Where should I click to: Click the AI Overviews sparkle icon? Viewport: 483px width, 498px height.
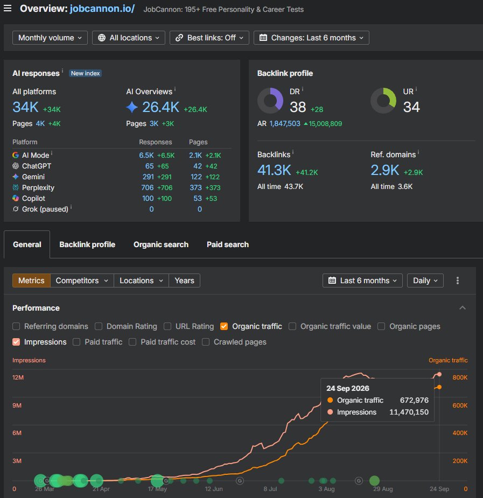click(132, 107)
